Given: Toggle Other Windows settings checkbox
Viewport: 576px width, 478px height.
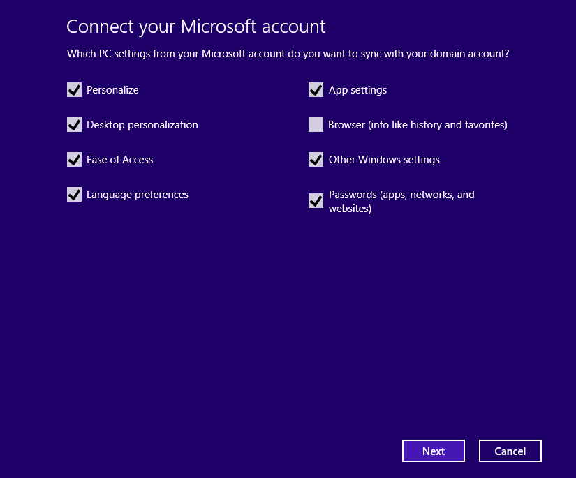Looking at the screenshot, I should click(316, 160).
